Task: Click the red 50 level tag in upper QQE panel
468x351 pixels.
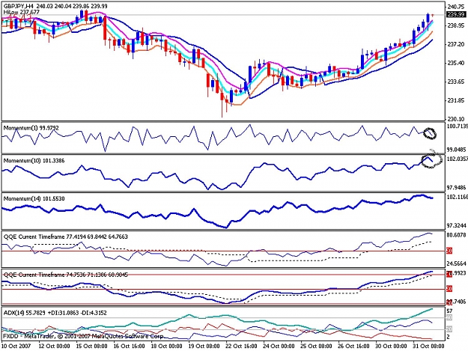Action: click(449, 251)
